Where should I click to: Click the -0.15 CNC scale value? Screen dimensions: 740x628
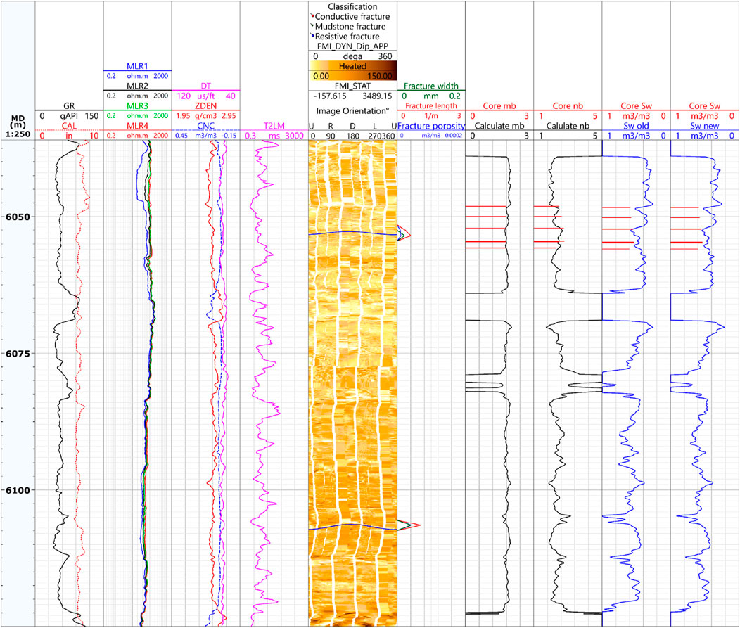click(x=229, y=136)
